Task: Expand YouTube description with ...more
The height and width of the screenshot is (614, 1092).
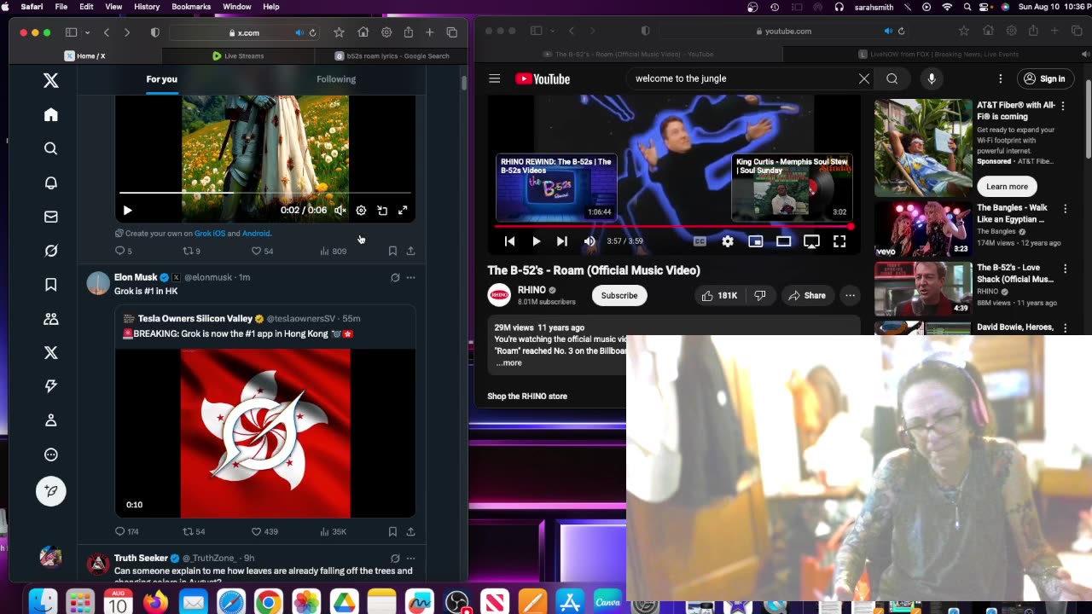Action: [x=509, y=363]
